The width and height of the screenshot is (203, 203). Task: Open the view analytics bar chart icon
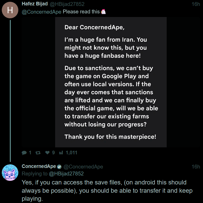click(61, 153)
